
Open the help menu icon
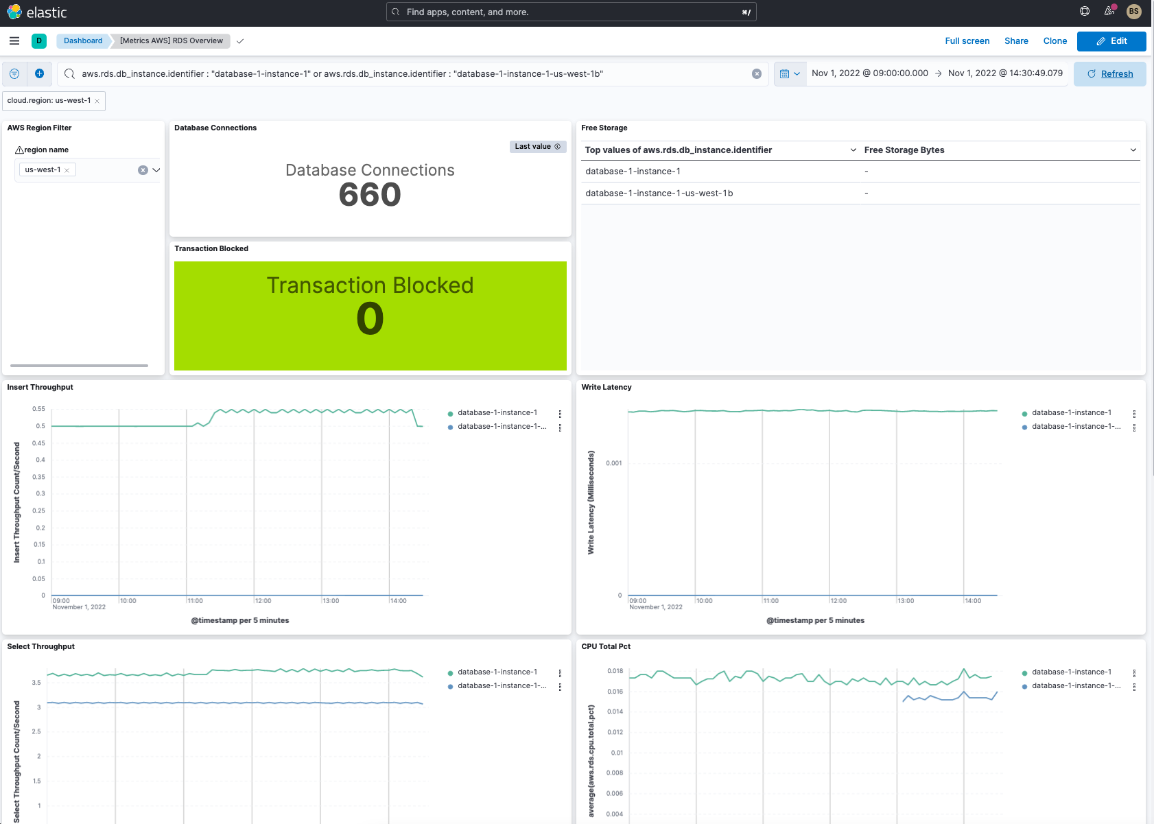tap(1085, 11)
